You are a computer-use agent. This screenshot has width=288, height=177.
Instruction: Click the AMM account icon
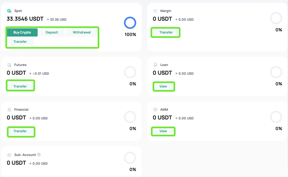(x=155, y=110)
